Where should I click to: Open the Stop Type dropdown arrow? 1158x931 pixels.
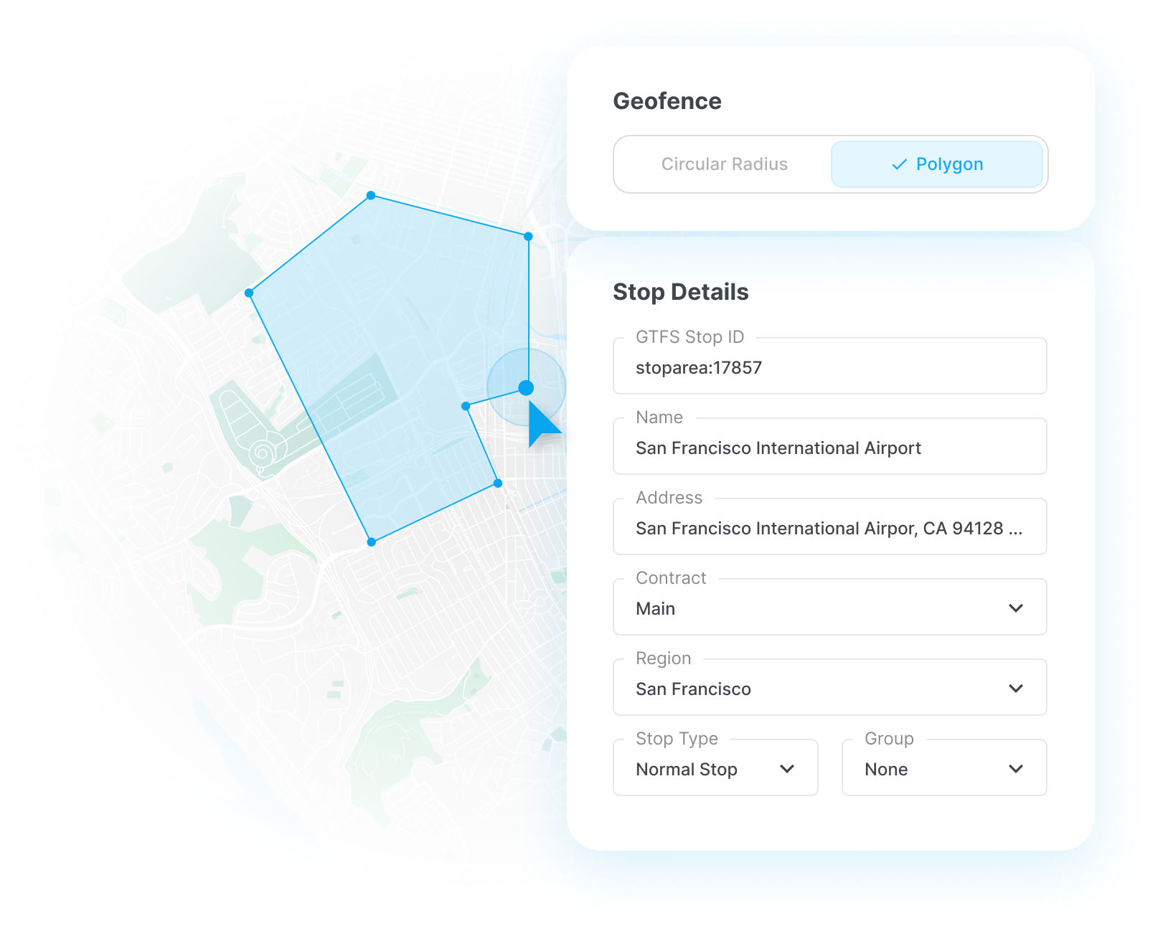(787, 769)
